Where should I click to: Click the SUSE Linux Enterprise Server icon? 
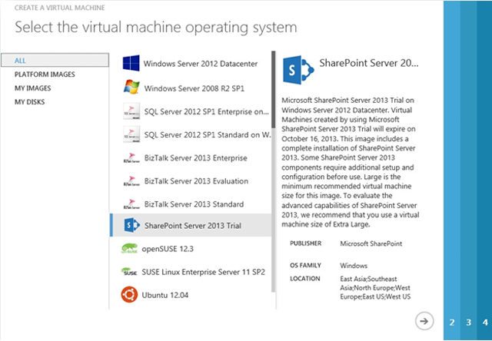129,271
